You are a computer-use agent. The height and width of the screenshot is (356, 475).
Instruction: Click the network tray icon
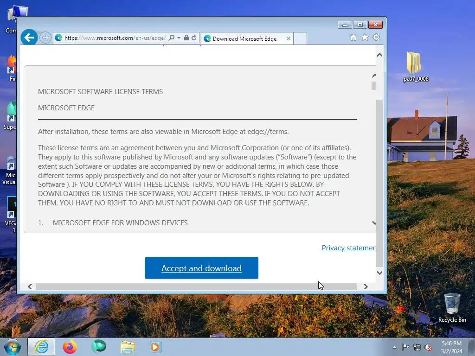417,347
